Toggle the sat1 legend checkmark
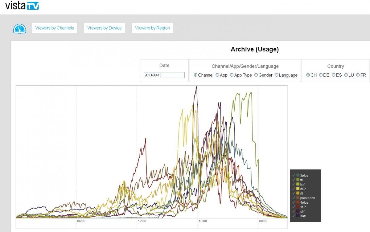The image size is (370, 232). 294,216
